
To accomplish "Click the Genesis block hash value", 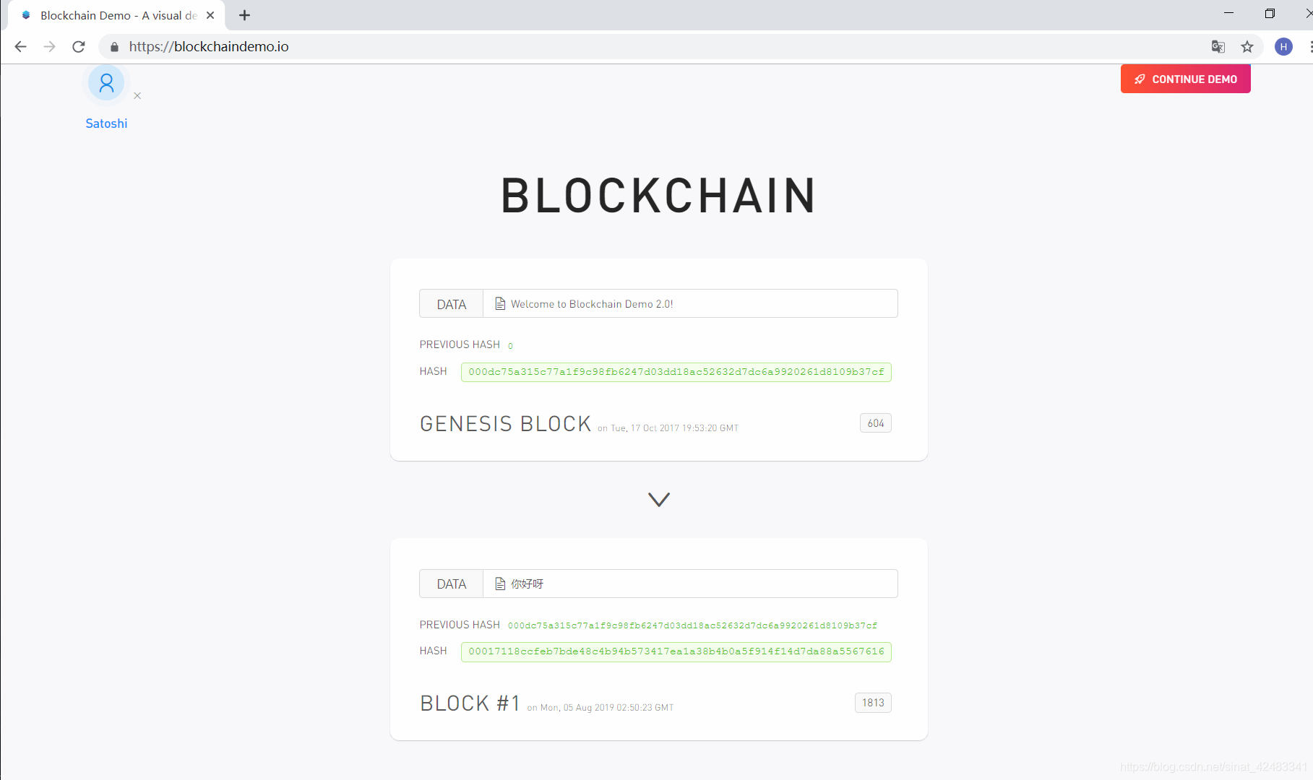I will [x=676, y=372].
